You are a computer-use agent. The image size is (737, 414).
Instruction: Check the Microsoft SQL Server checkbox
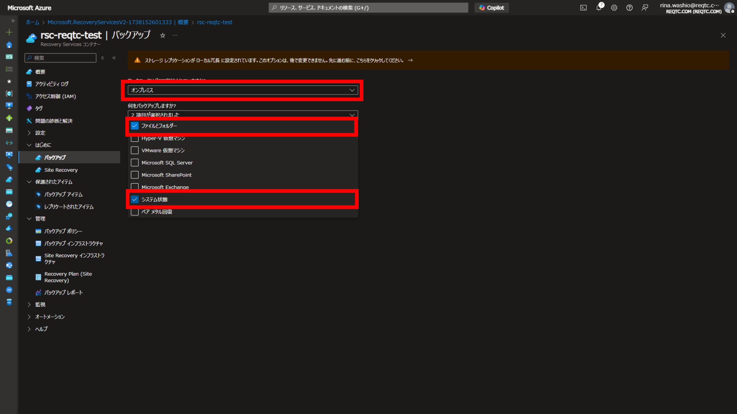tap(135, 163)
